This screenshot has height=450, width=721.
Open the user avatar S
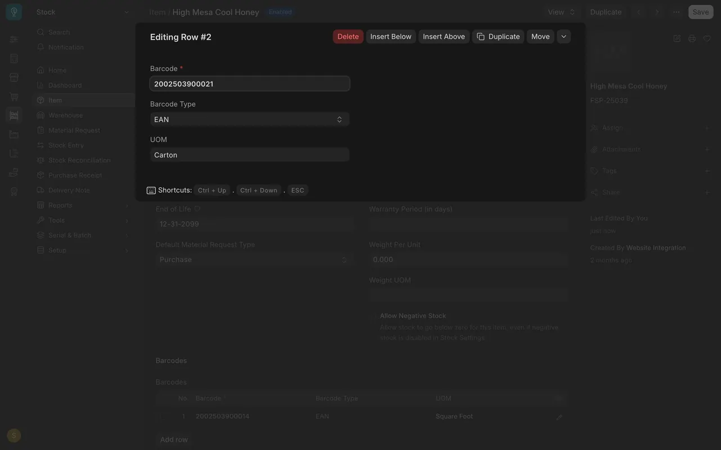pyautogui.click(x=14, y=435)
